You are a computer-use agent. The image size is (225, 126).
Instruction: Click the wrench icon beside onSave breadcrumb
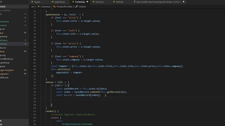coord(77,7)
